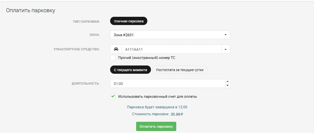Viewport: 315px width, 133px height.
Task: Click the 'Оплатить парковку' page heading
Action: coord(31,10)
